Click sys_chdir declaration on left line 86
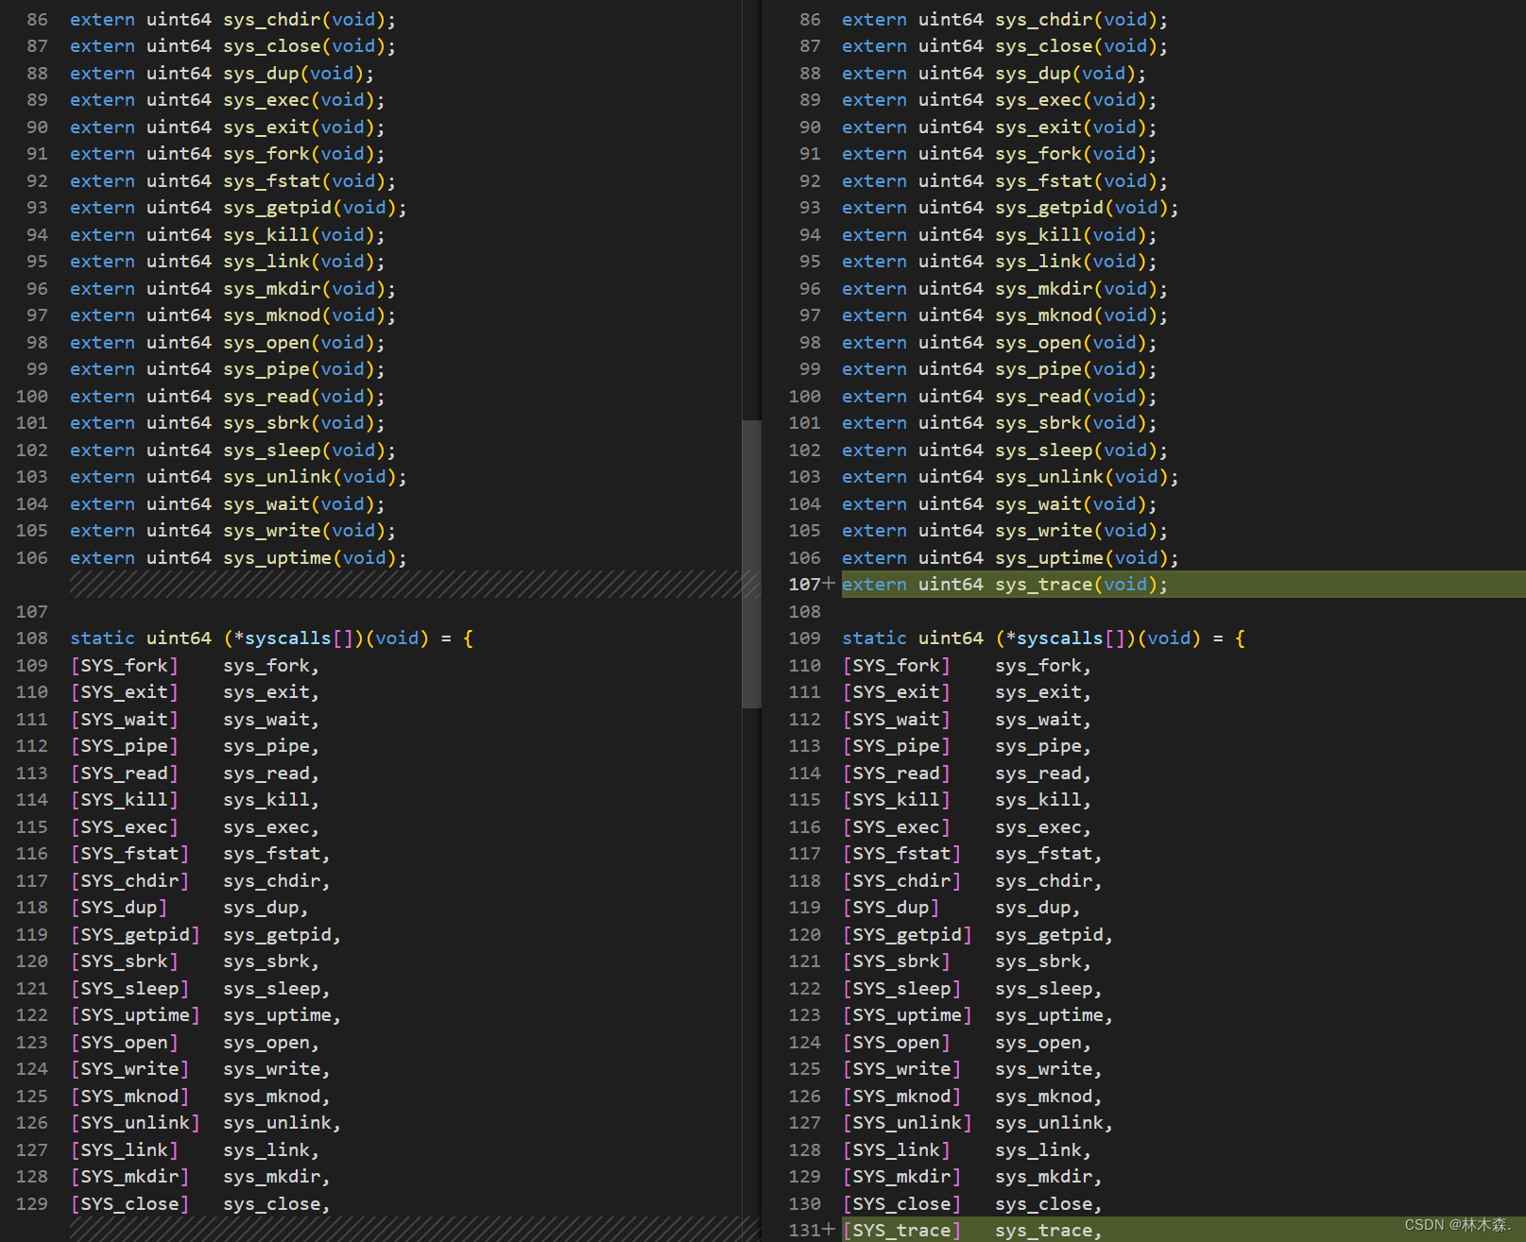 (232, 20)
